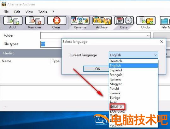Open the ? help menu

[x=53, y=12]
